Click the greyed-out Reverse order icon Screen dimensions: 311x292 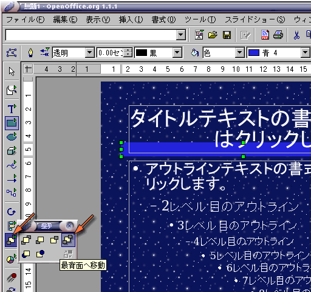(x=68, y=254)
